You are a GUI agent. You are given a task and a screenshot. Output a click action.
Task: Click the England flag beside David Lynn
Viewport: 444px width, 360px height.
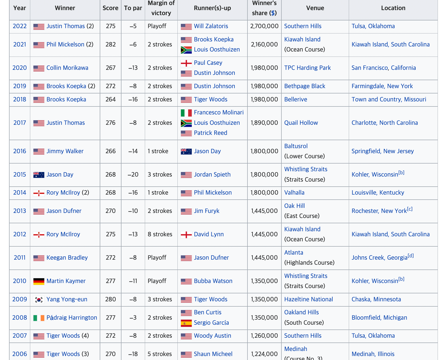tap(186, 235)
